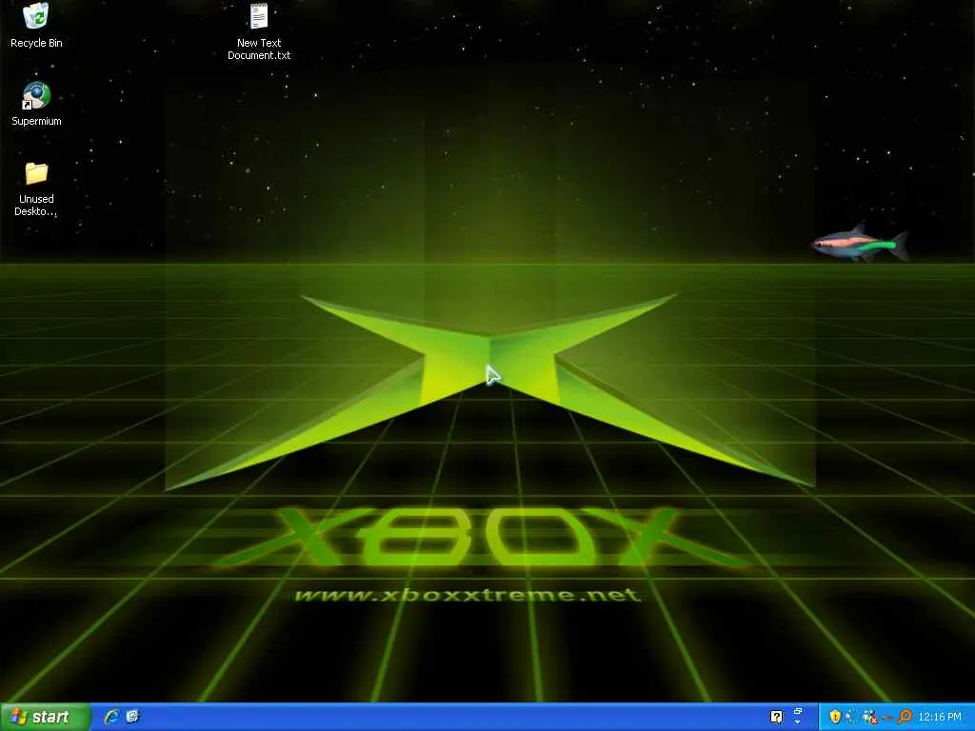
Task: Click the small grey dash tray icon
Action: [x=887, y=718]
